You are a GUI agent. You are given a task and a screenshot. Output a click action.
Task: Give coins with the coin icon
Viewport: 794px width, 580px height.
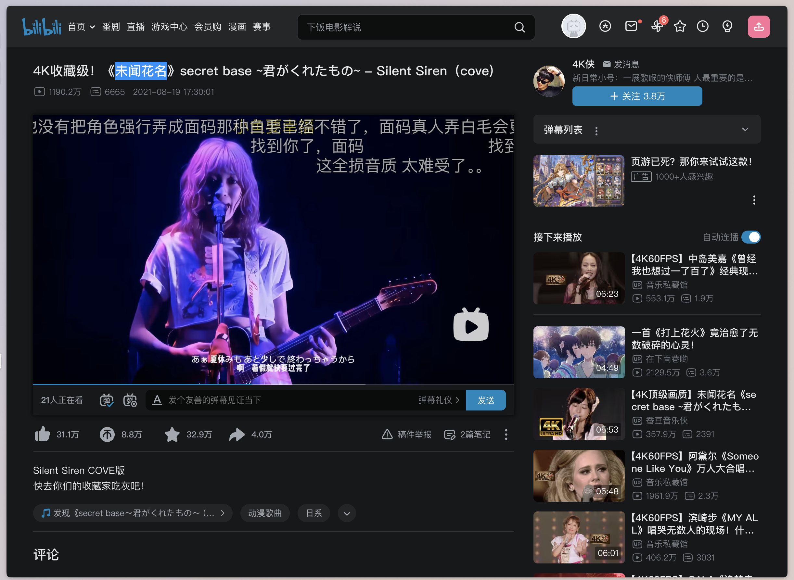[107, 434]
